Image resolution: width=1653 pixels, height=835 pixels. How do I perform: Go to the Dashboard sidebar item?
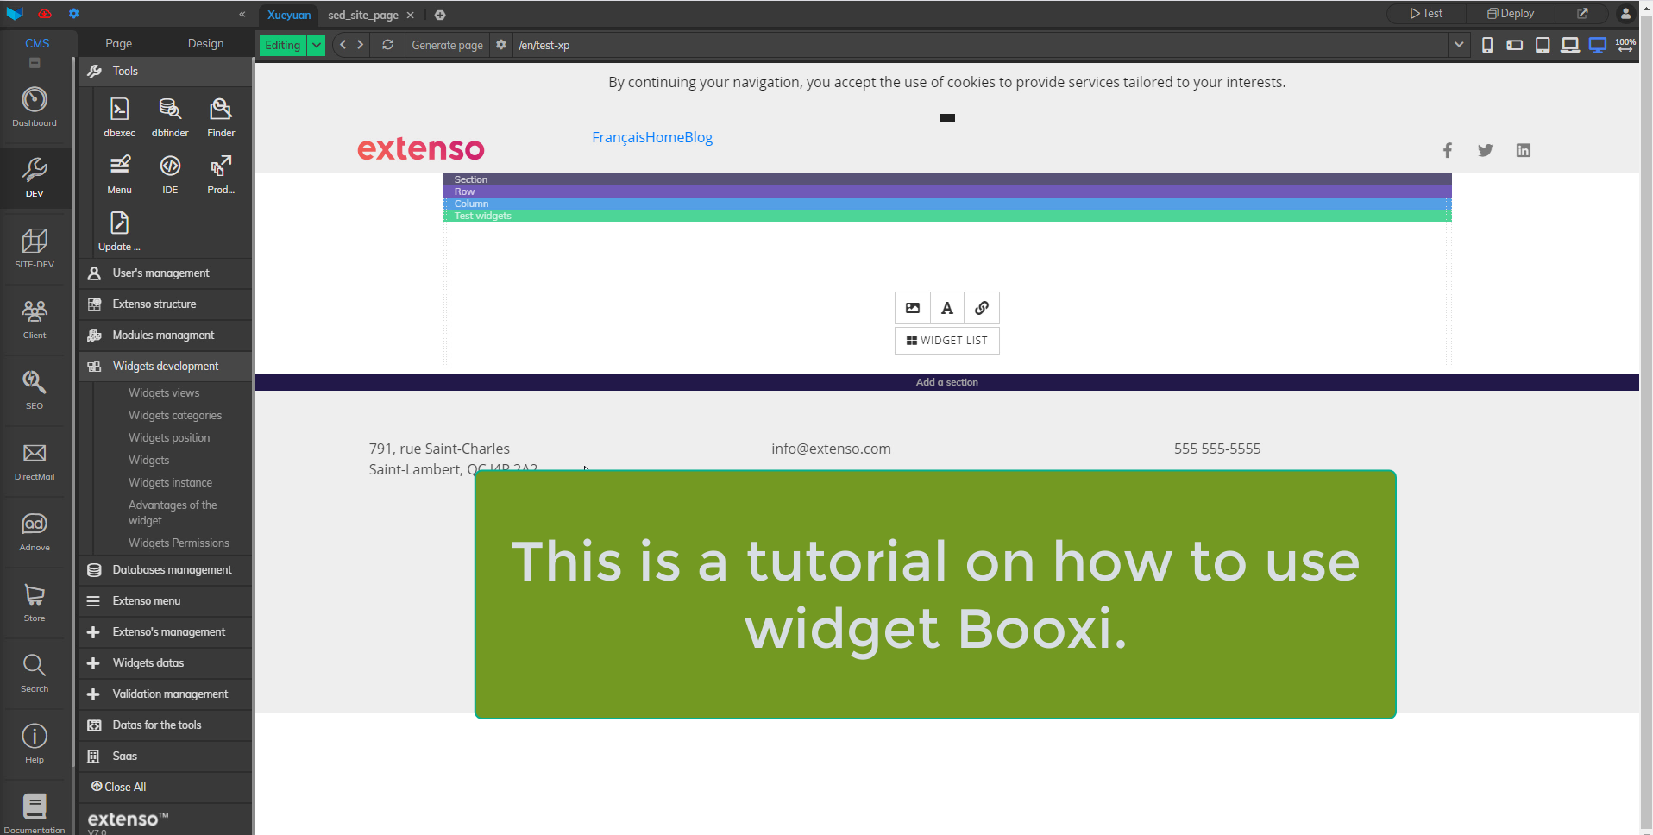tap(35, 107)
